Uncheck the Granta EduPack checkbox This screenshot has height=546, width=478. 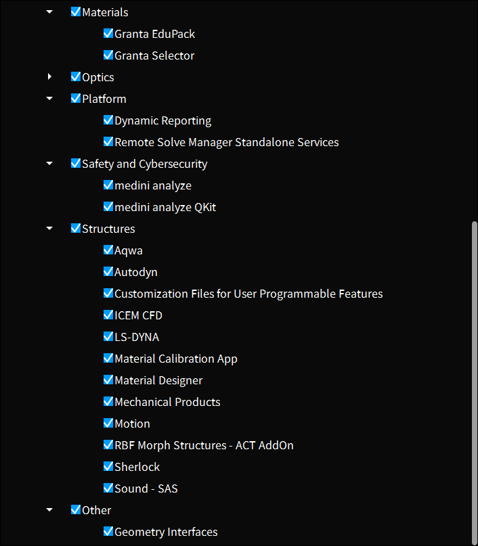tap(108, 33)
